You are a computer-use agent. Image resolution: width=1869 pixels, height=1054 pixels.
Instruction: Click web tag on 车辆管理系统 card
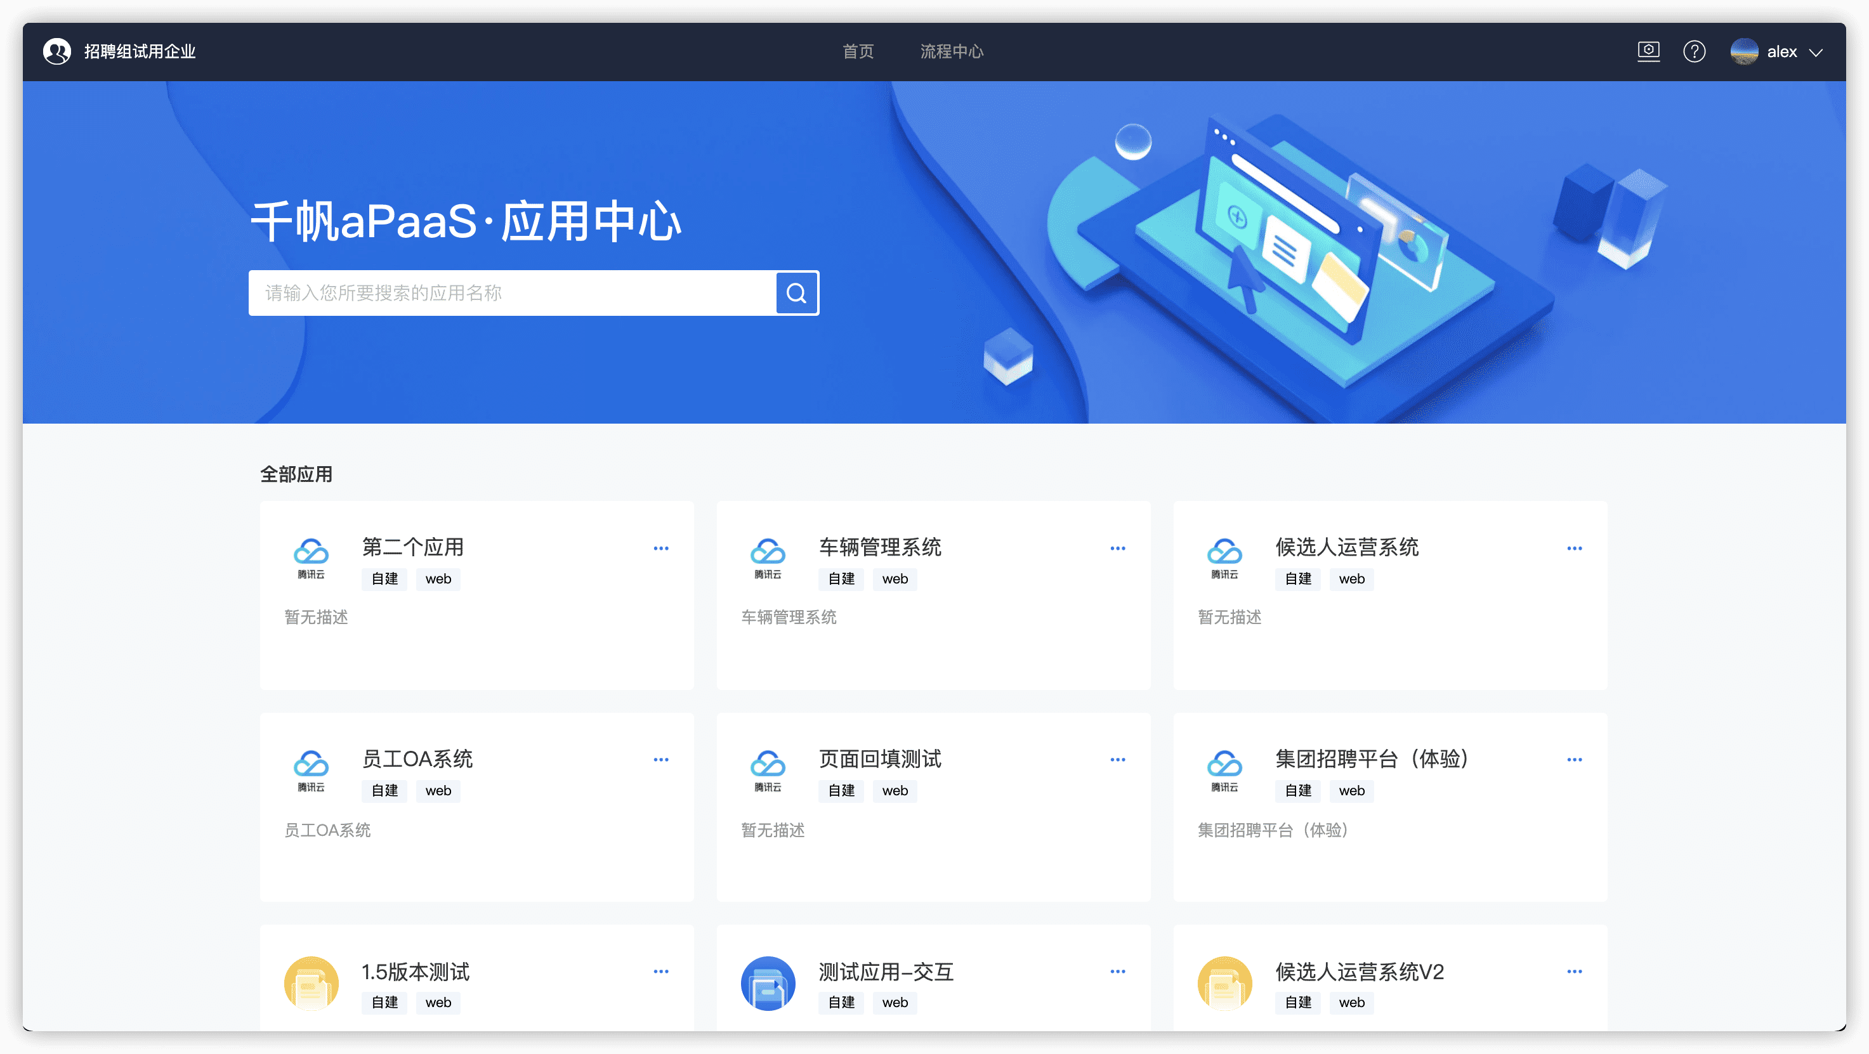895,579
